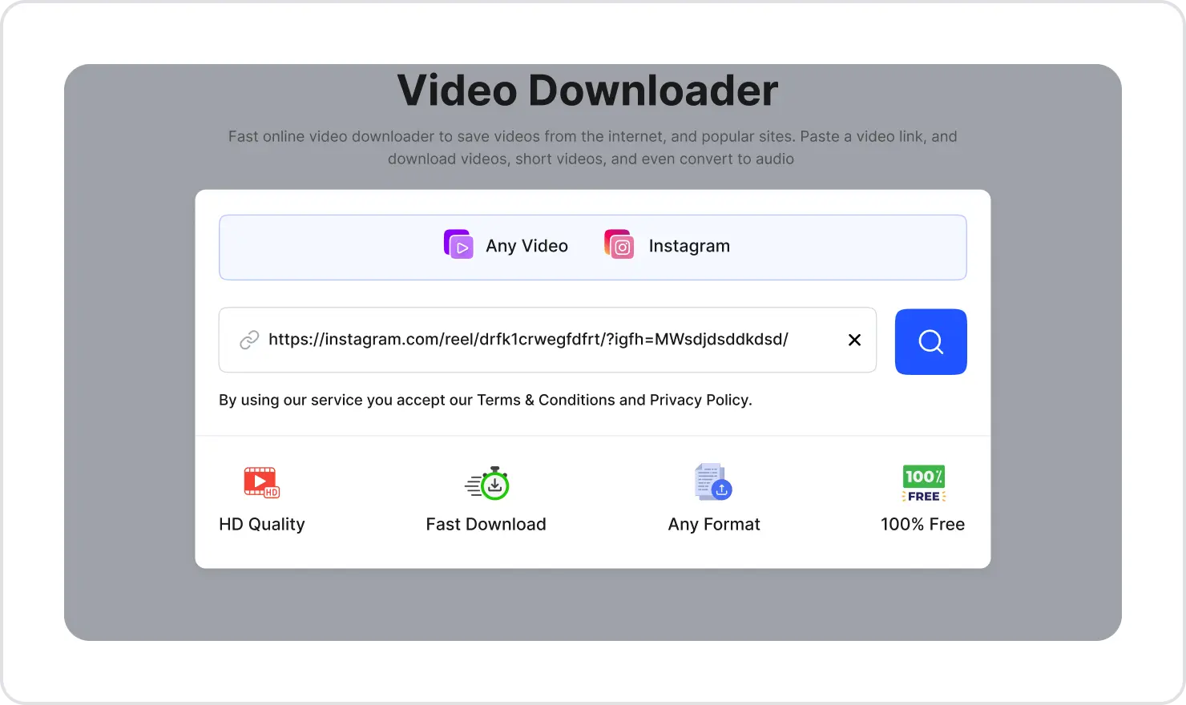This screenshot has width=1186, height=705.
Task: Click the link chain icon in the URL field
Action: click(x=249, y=340)
